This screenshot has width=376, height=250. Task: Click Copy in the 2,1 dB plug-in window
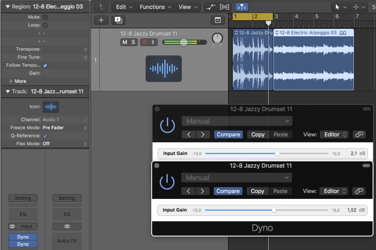(x=258, y=134)
